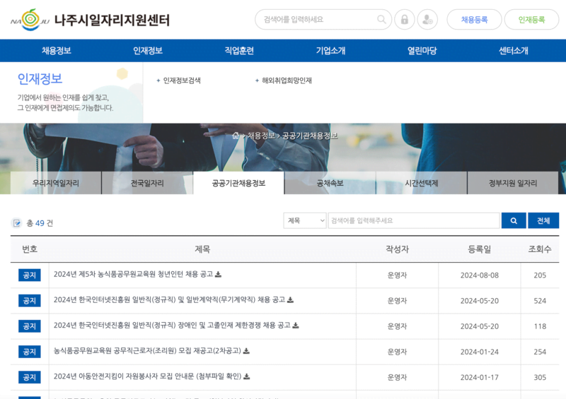Screen dimensions: 566x399
Task: Open post 한국인터넷진흥원 장애인 및 고졸인재 제한경쟁
Action: point(172,326)
